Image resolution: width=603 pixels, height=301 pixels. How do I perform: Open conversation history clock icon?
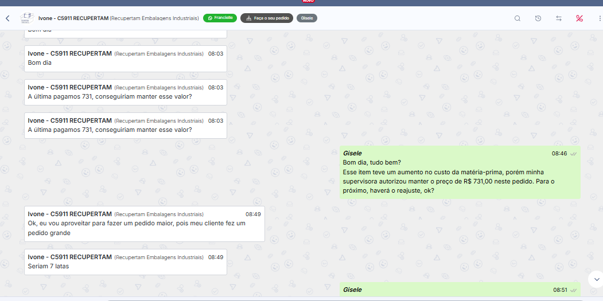(538, 18)
